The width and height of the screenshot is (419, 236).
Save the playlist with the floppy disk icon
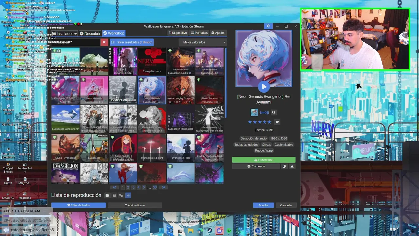click(x=114, y=195)
